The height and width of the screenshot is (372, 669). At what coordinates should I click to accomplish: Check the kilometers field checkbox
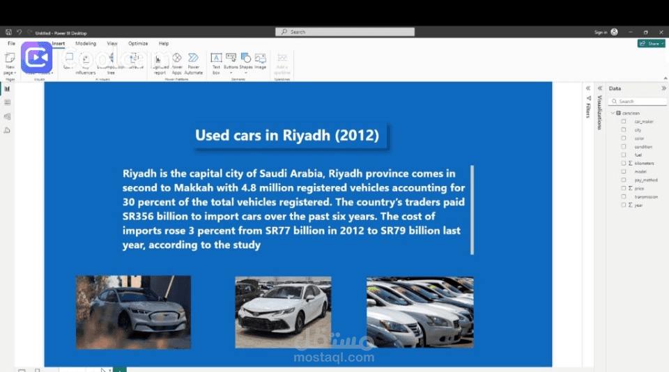point(623,164)
